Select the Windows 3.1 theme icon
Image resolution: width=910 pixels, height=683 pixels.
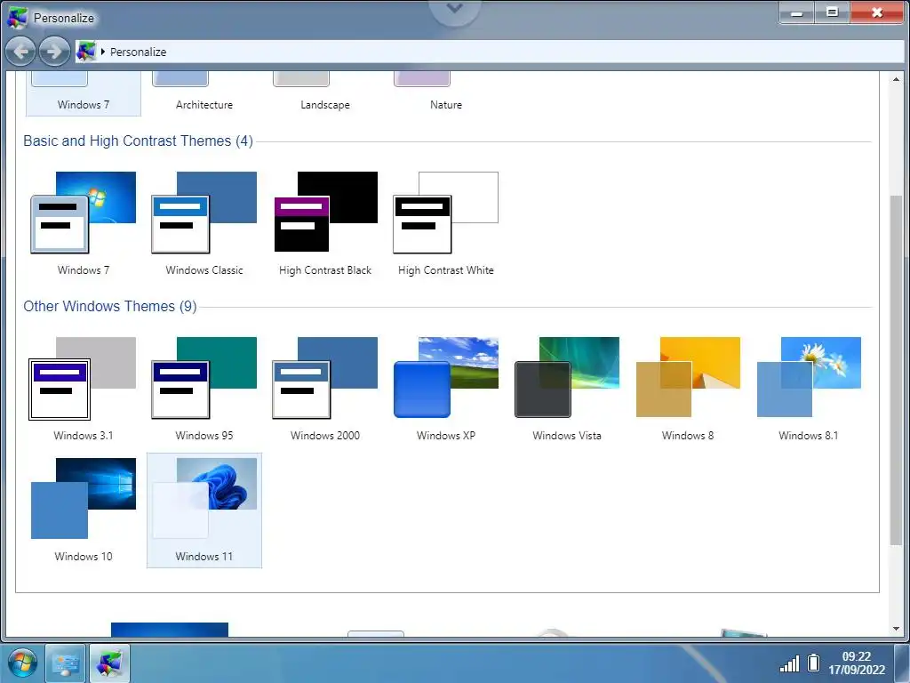(x=83, y=378)
